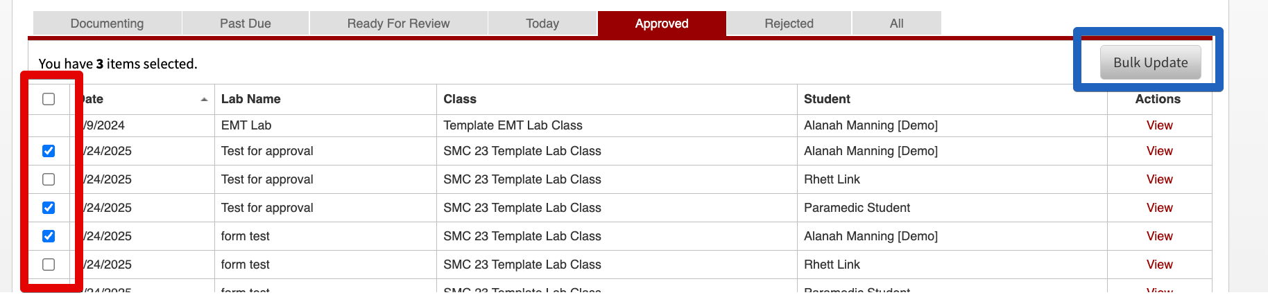
Task: View the EMT Lab entry
Action: pos(1159,125)
